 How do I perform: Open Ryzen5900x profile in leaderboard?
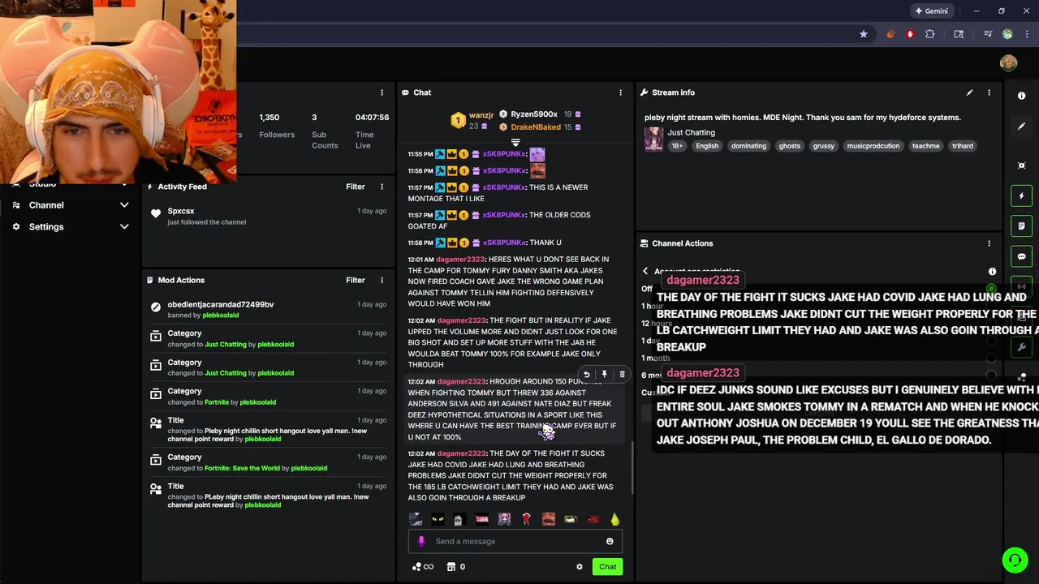533,114
